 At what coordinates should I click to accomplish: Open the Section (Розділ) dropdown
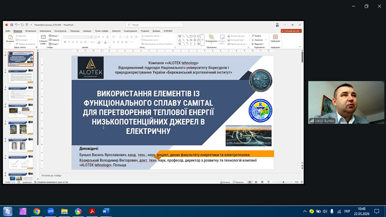pyautogui.click(x=54, y=44)
